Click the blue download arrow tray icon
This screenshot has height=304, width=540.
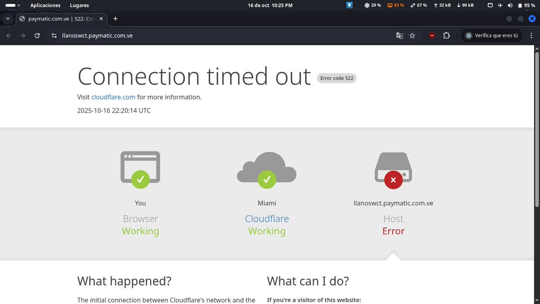click(x=349, y=5)
